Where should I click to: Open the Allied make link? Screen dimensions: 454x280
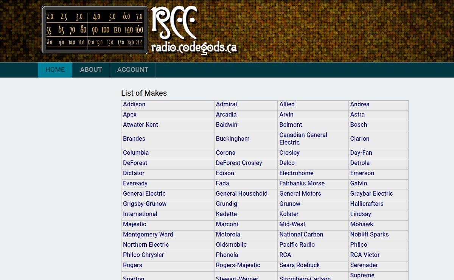[287, 104]
